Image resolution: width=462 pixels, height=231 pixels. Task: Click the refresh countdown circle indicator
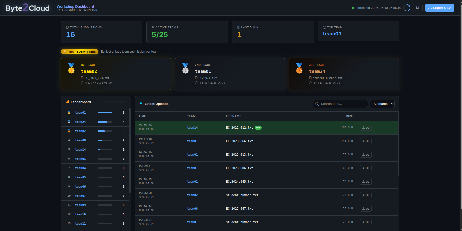[407, 8]
